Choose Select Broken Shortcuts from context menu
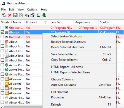 tap(66, 36)
